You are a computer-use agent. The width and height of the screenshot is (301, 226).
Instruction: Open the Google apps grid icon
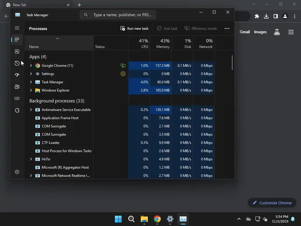pyautogui.click(x=291, y=32)
